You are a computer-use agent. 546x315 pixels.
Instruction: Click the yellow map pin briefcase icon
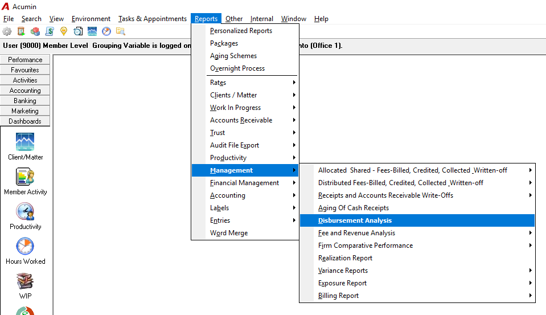[64, 31]
